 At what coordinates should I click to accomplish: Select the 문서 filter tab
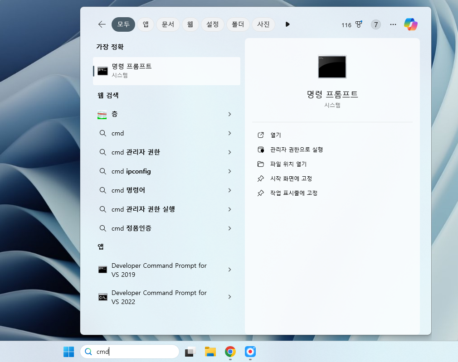[x=168, y=24]
